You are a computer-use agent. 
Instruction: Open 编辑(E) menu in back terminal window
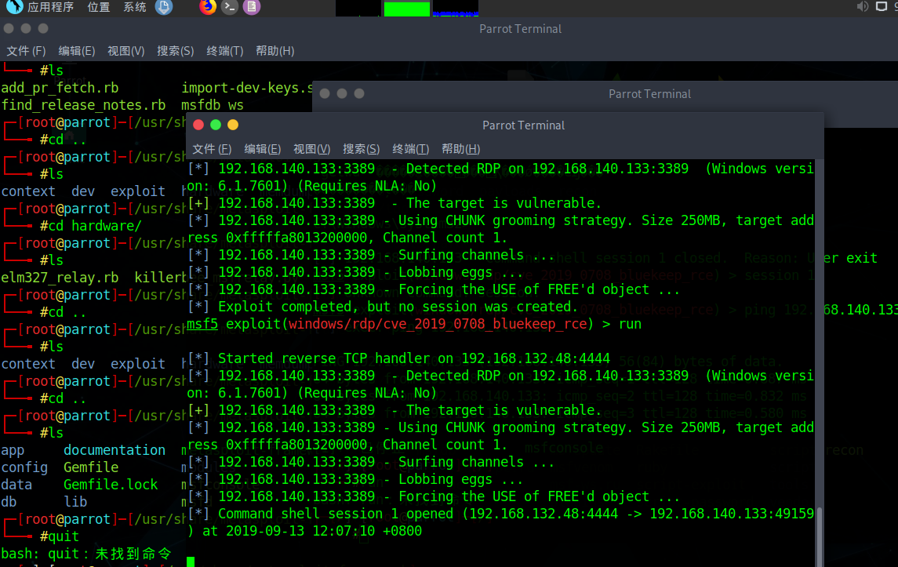pos(77,51)
